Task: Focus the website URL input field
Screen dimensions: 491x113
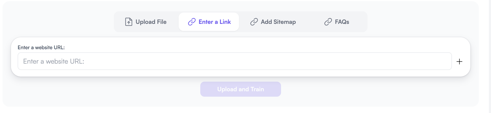Action: click(235, 61)
